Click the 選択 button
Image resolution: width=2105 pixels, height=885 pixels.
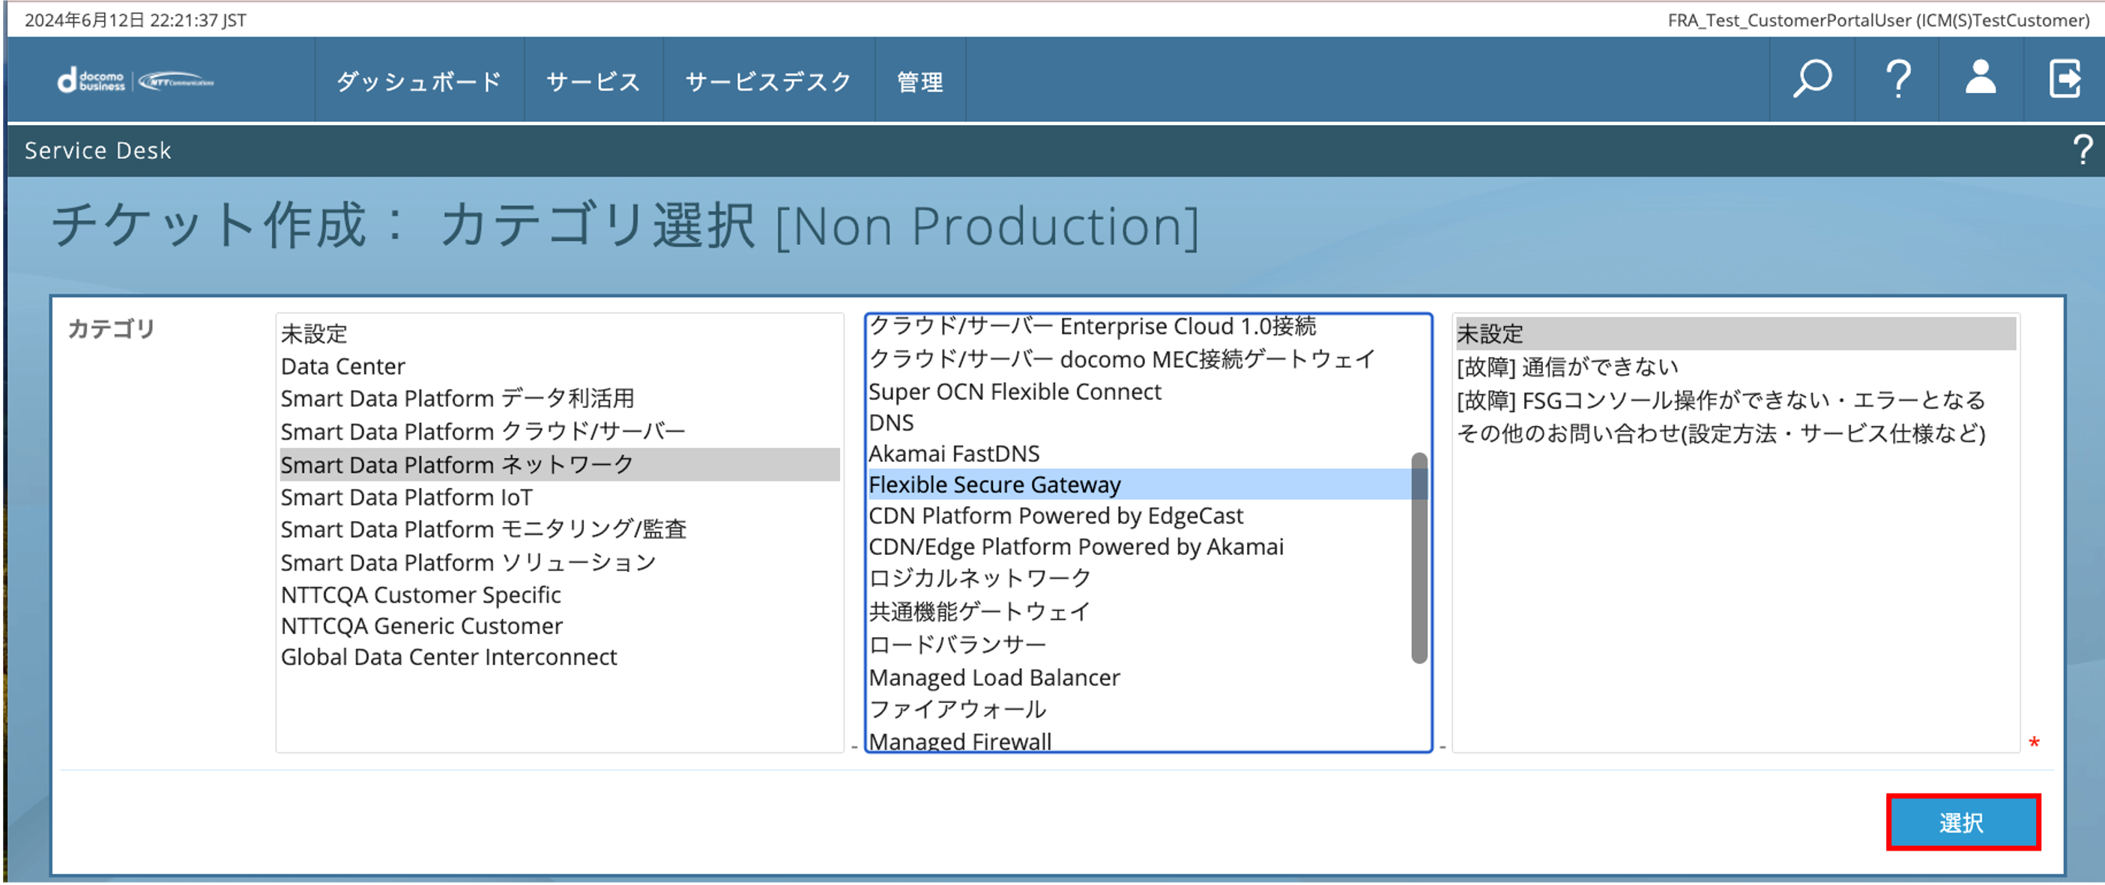[x=1962, y=821]
